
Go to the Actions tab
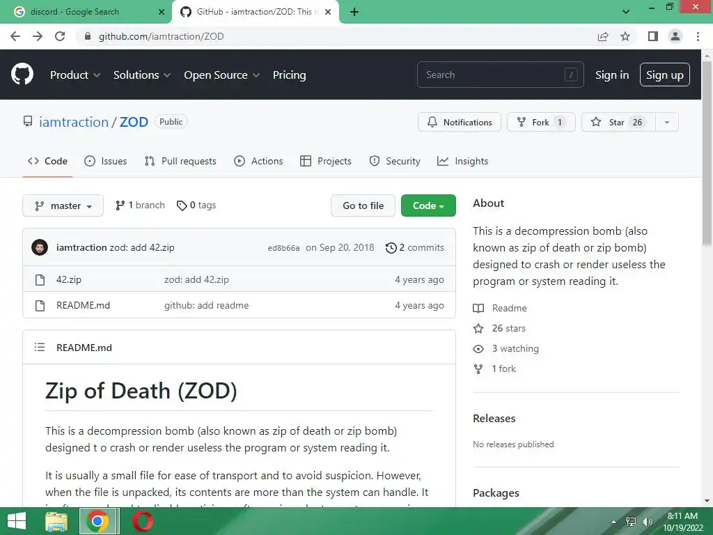point(258,161)
